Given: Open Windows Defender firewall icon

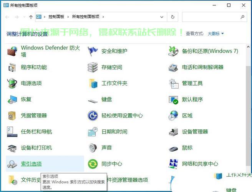Looking at the screenshot, I should click(x=12, y=51).
